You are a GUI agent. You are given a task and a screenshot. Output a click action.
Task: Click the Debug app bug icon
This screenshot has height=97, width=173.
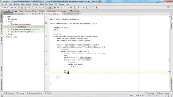click(x=58, y=8)
